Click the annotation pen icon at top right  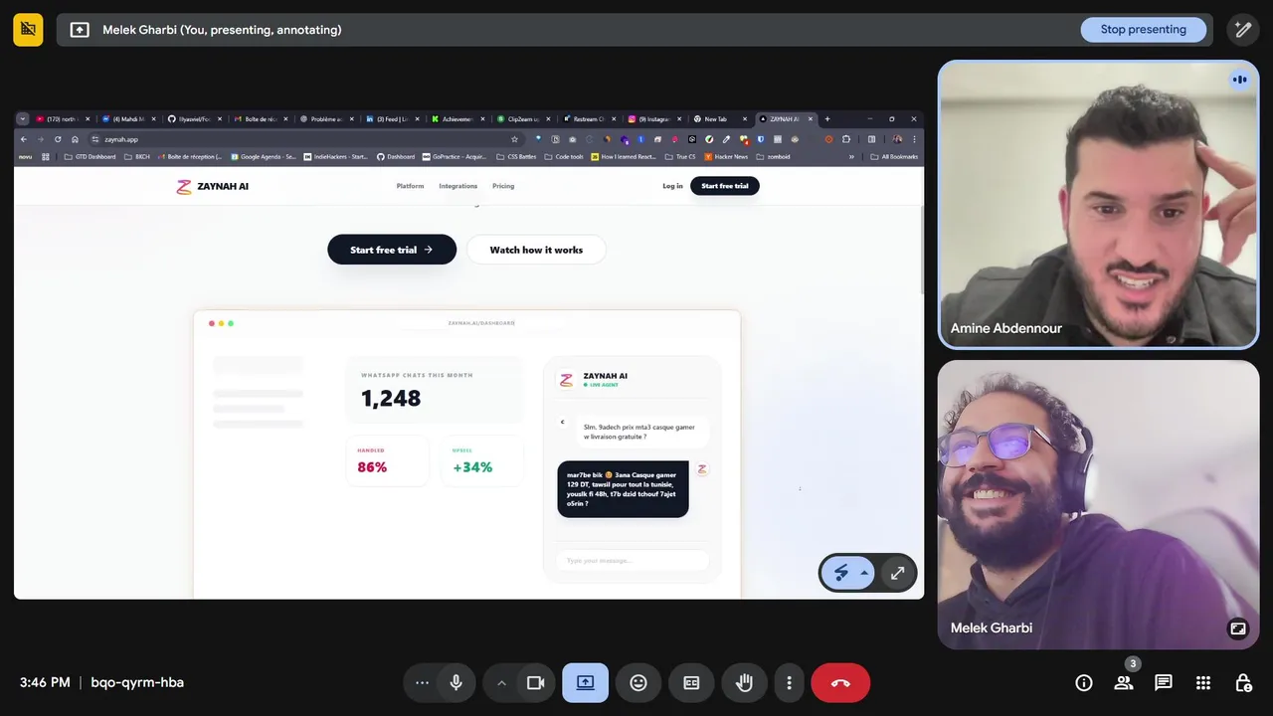1243,30
